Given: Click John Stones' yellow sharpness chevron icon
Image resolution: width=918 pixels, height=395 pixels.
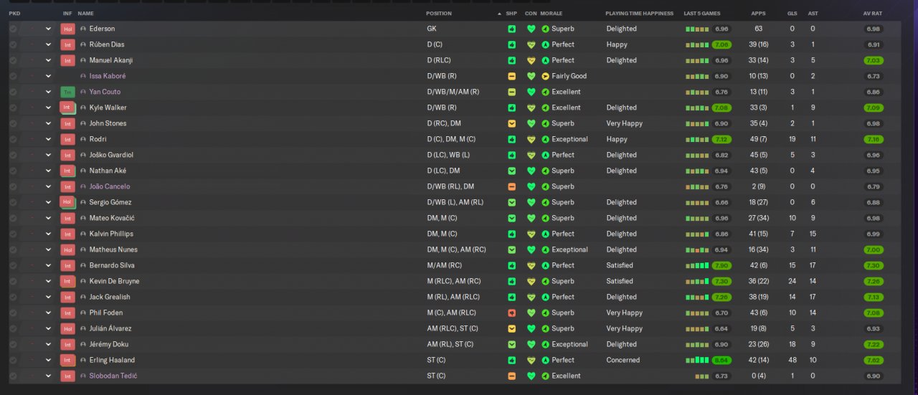Looking at the screenshot, I should point(511,123).
